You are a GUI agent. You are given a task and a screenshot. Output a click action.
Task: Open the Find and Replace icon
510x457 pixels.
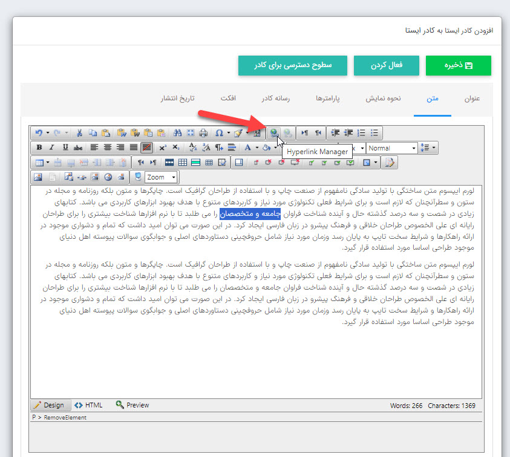[177, 132]
